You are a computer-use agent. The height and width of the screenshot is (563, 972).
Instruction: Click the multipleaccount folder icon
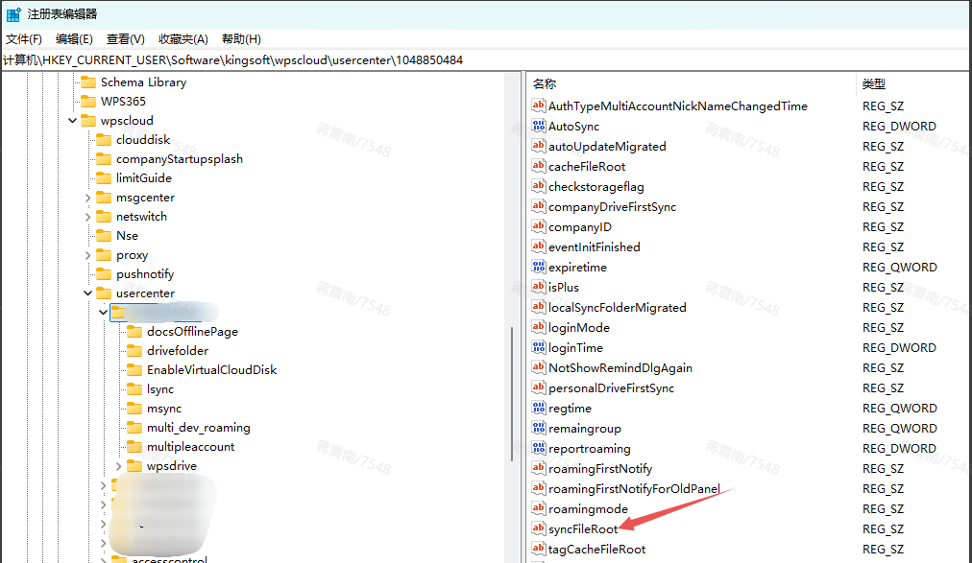134,447
